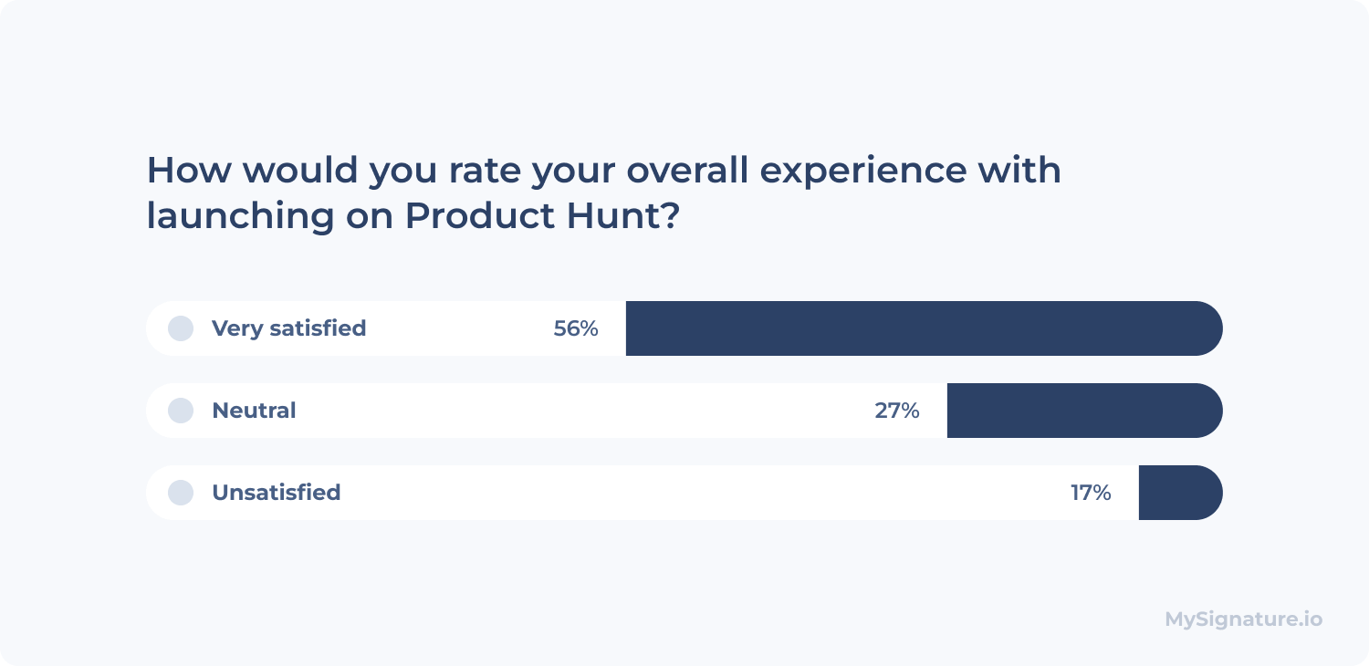1369x666 pixels.
Task: Click the survey question heading
Action: click(x=604, y=193)
